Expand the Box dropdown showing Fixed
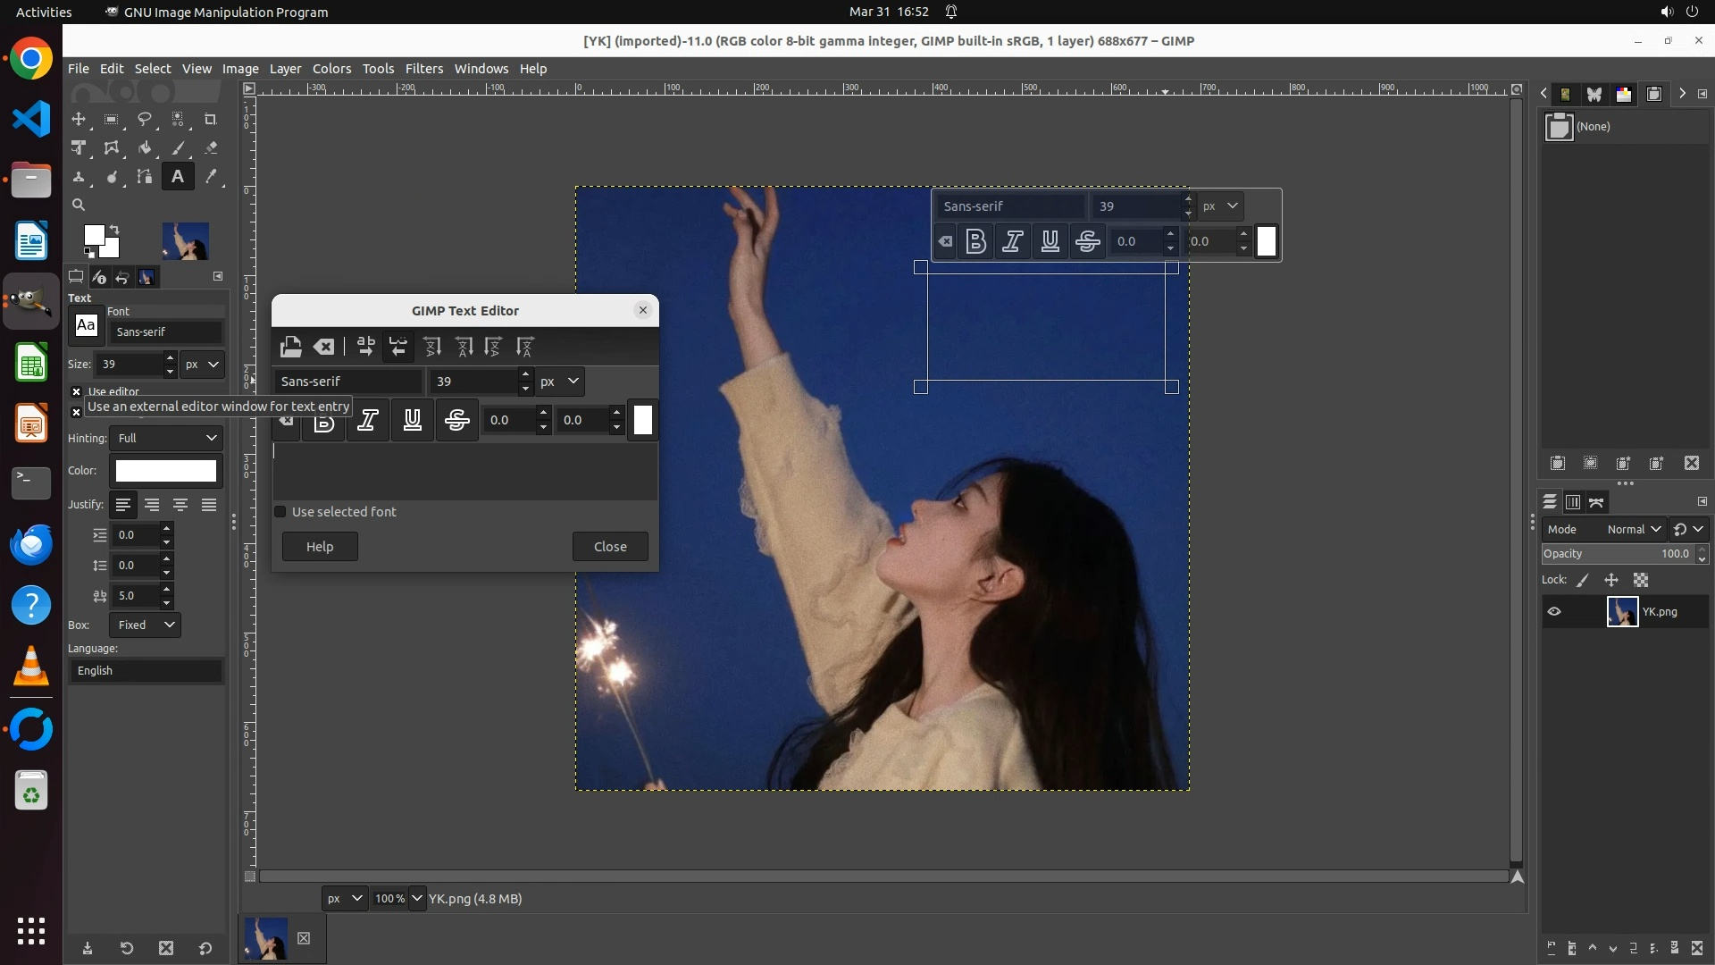Image resolution: width=1715 pixels, height=965 pixels. coord(145,625)
